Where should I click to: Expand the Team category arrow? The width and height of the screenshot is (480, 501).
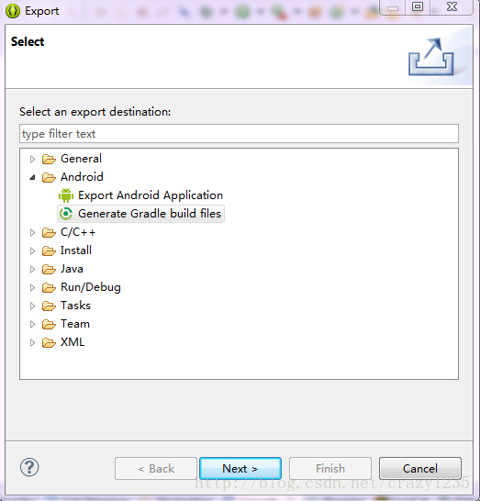tap(32, 324)
